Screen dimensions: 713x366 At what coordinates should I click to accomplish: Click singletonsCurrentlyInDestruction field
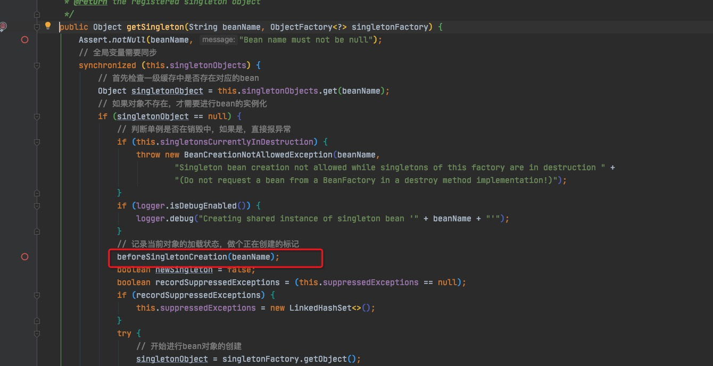[x=237, y=142]
